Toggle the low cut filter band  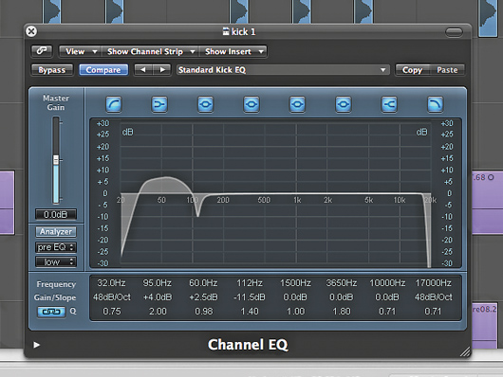tap(114, 104)
